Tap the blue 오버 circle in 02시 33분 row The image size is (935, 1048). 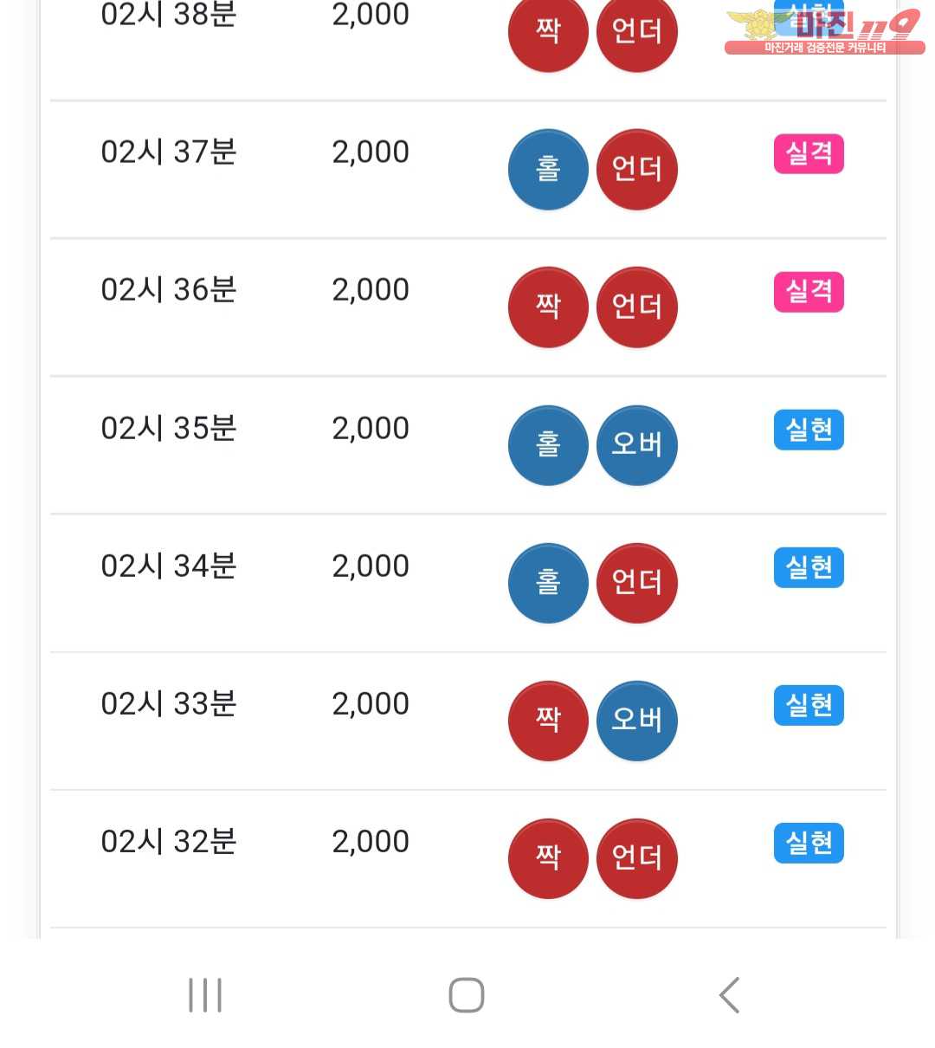click(x=637, y=721)
